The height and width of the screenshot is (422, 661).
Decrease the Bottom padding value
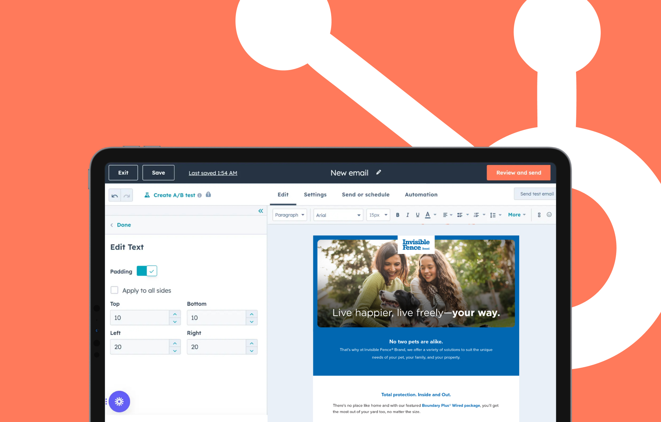pyautogui.click(x=252, y=321)
